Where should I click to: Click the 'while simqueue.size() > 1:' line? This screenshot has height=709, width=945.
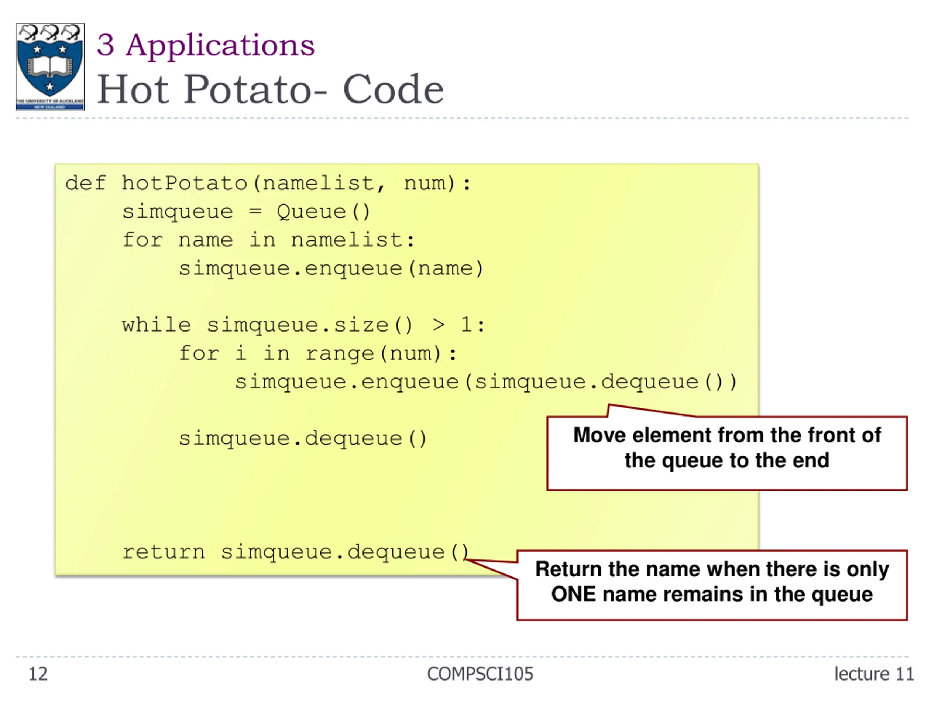[304, 325]
